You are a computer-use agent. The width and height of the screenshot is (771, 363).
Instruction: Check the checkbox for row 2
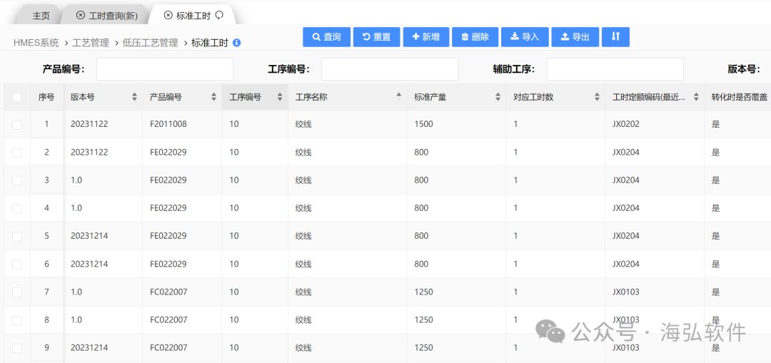(17, 153)
